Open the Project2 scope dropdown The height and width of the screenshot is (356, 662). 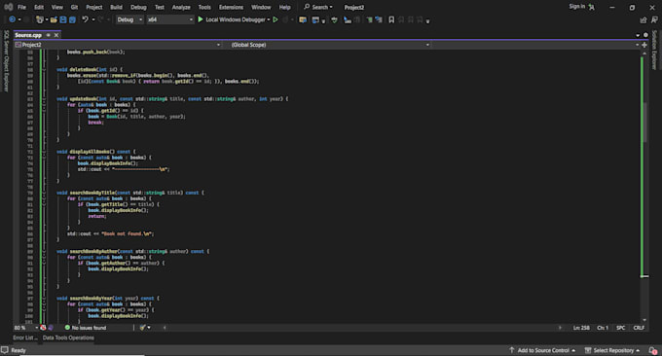tap(118, 45)
